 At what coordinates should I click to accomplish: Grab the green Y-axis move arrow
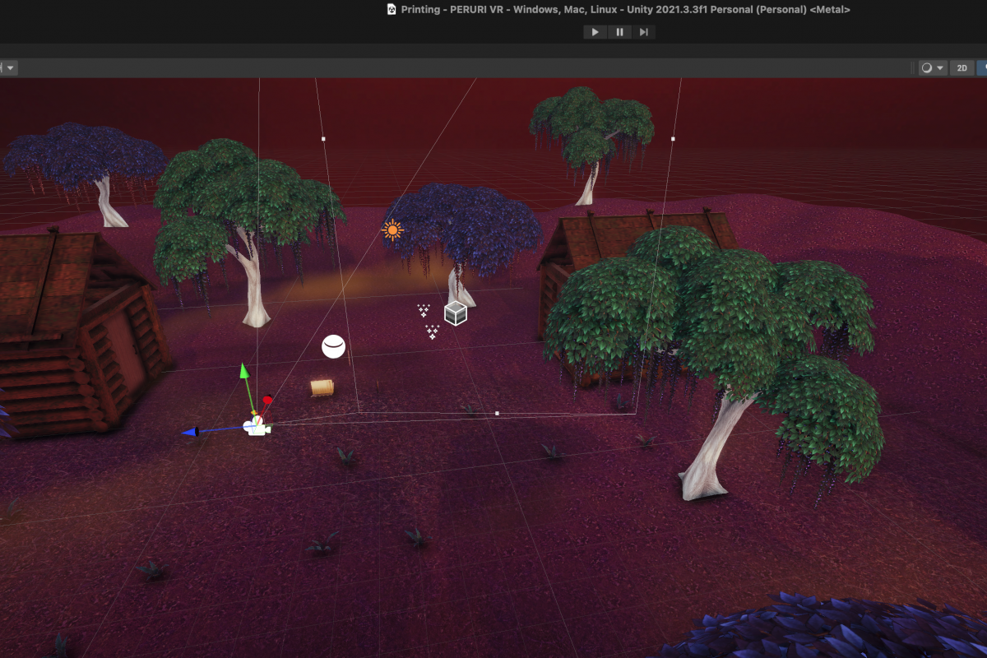click(x=244, y=372)
